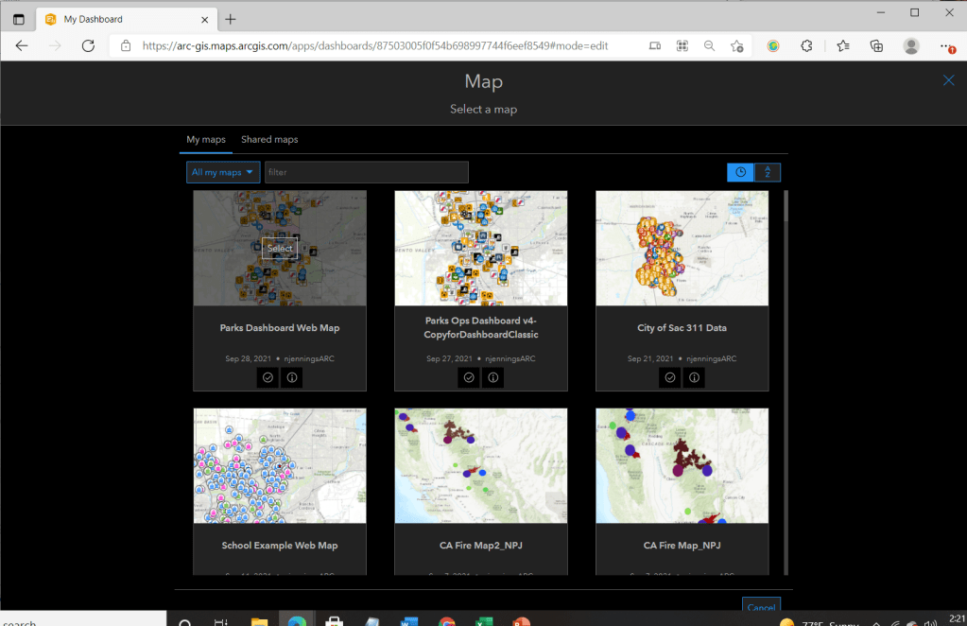
Task: Click select checkmark icon under Parks Dashboard Web Map
Action: click(x=268, y=377)
